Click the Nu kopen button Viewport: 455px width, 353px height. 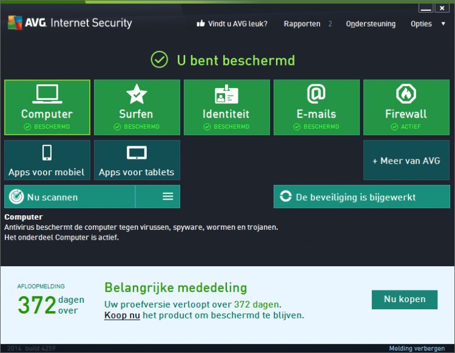(405, 300)
